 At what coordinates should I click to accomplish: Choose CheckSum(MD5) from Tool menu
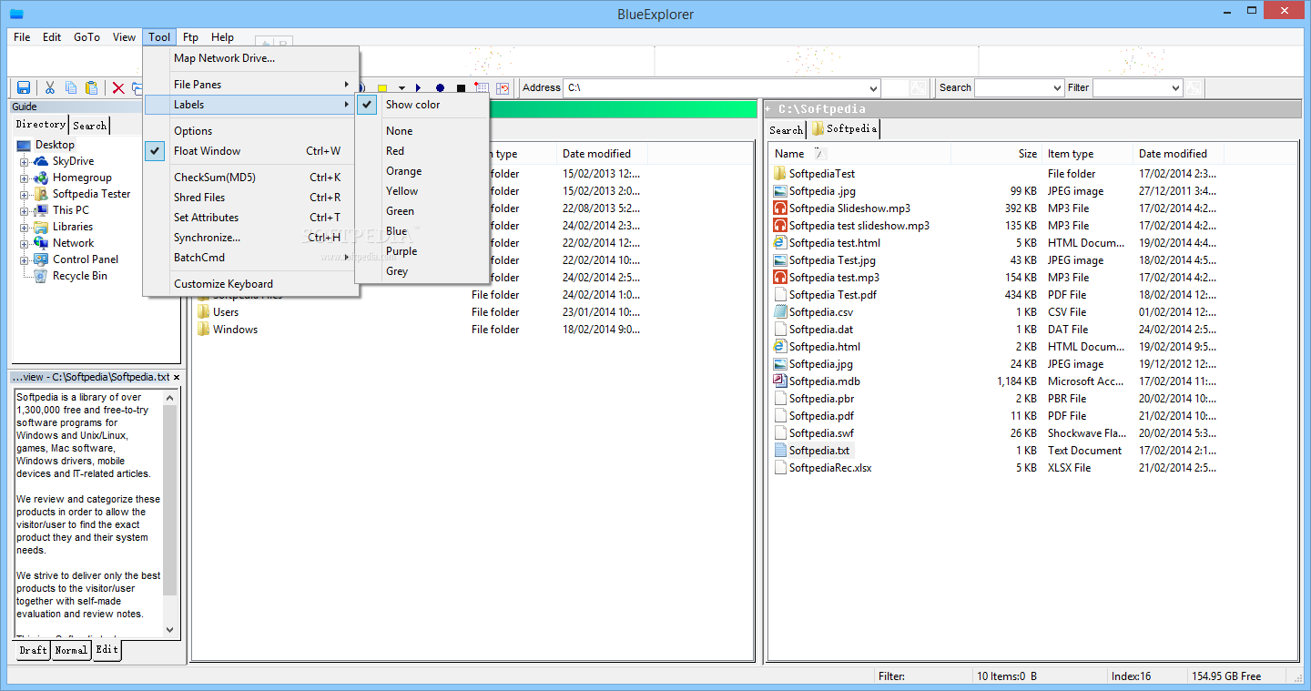[x=251, y=178]
